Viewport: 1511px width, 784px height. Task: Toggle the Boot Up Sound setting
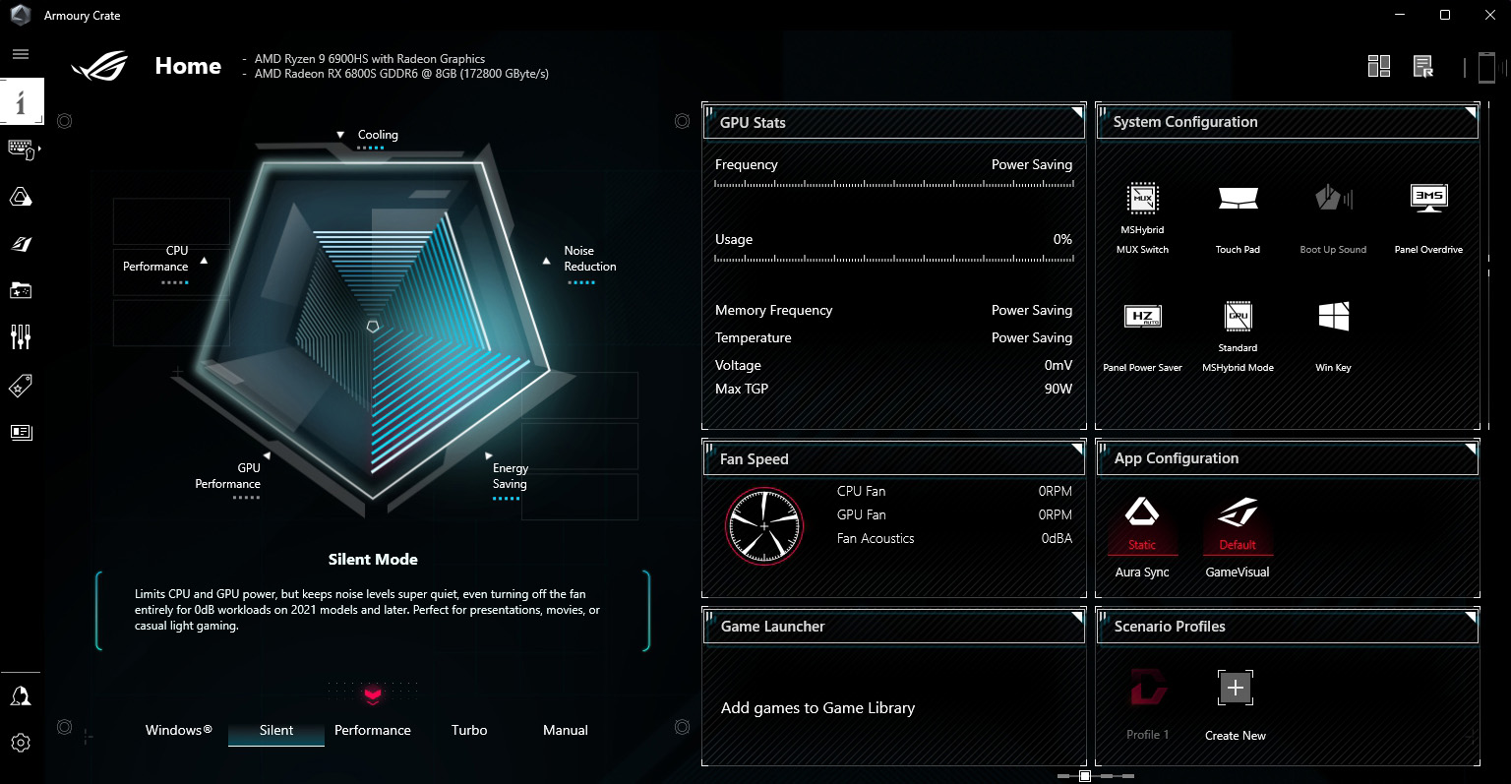(x=1333, y=218)
